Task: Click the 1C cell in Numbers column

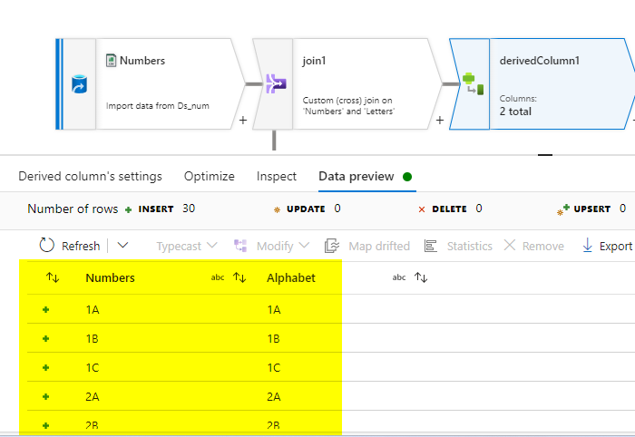Action: [x=93, y=367]
